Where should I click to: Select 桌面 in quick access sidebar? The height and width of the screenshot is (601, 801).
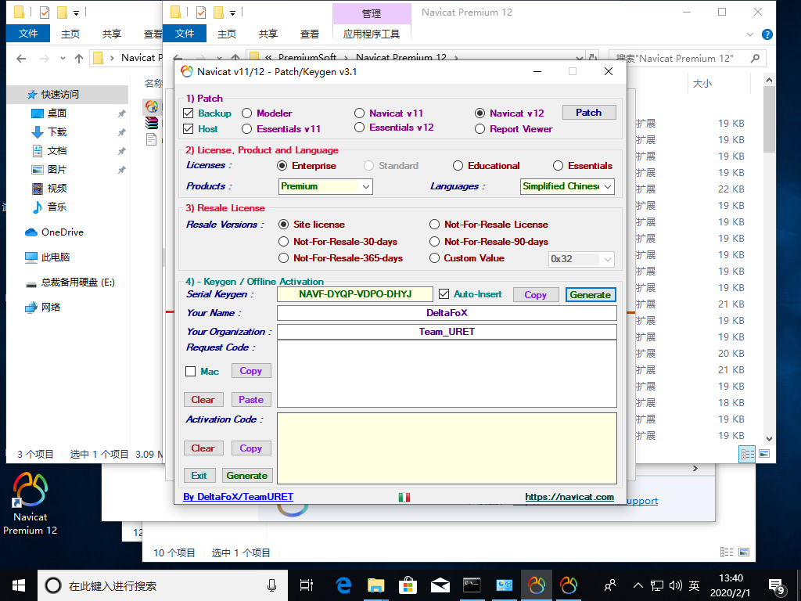(x=57, y=113)
